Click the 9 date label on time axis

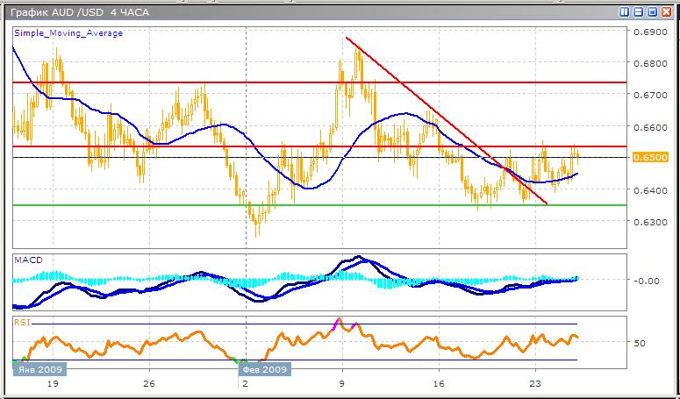tap(341, 384)
